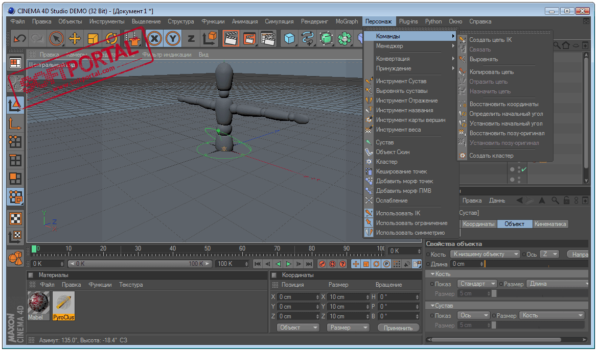
Task: Open the Размер dropdown in Координаты
Action: point(348,328)
